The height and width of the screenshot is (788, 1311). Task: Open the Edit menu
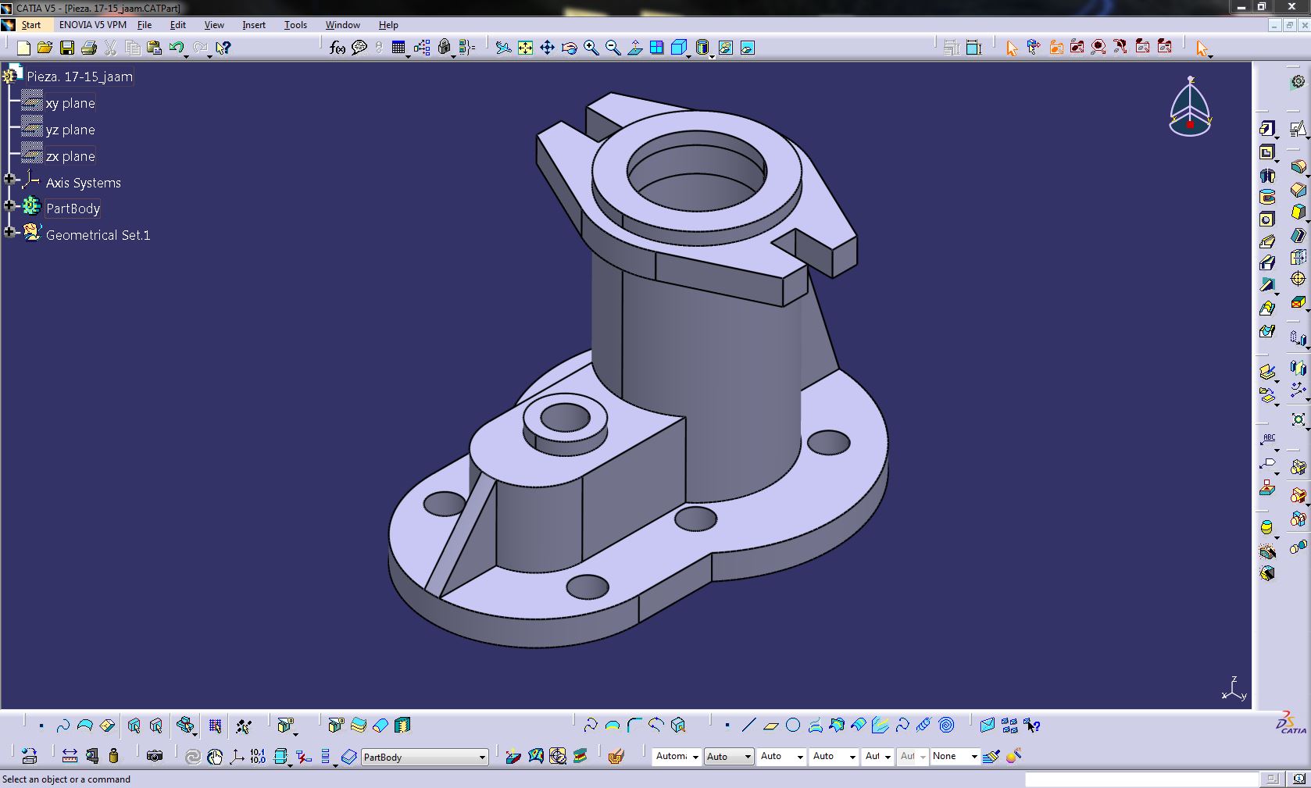pos(177,25)
